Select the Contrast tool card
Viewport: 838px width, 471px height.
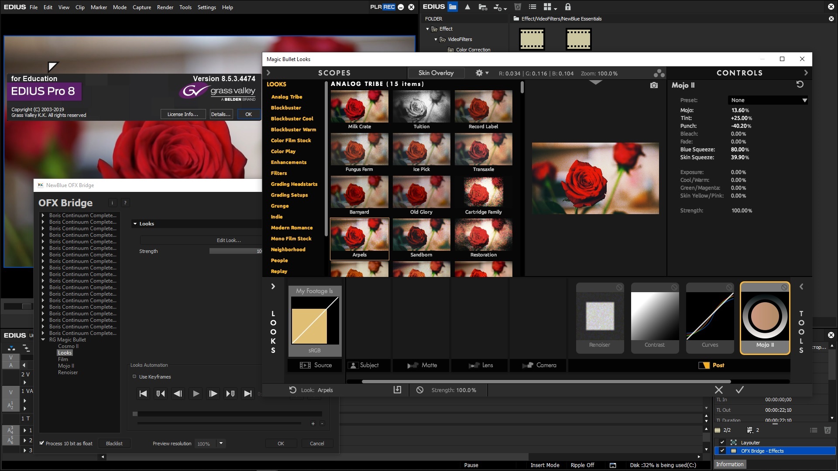[655, 318]
